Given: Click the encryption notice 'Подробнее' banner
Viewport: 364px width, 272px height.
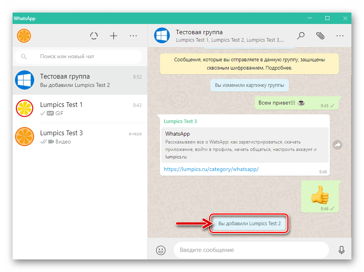Looking at the screenshot, I should pyautogui.click(x=249, y=64).
